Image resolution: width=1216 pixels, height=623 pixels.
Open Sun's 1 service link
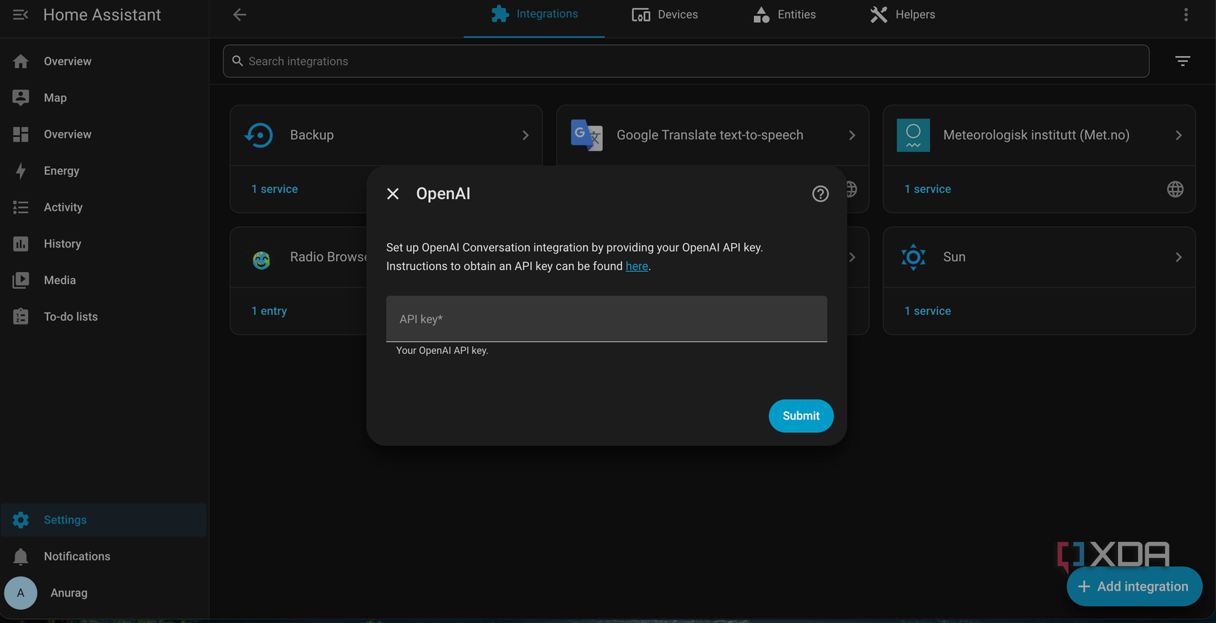coord(928,311)
